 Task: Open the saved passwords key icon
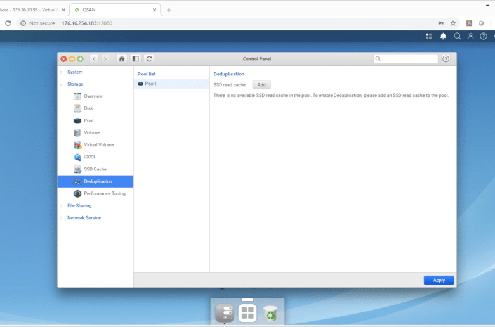[441, 23]
